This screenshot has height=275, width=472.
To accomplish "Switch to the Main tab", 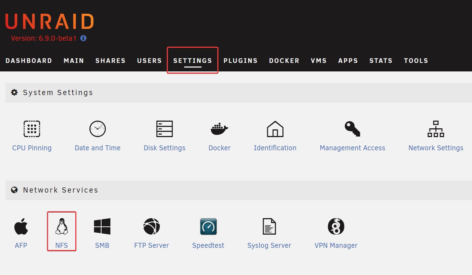I will pyautogui.click(x=74, y=61).
